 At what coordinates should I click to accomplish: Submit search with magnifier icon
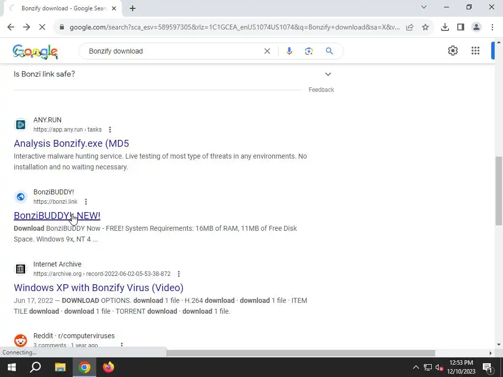tap(330, 51)
